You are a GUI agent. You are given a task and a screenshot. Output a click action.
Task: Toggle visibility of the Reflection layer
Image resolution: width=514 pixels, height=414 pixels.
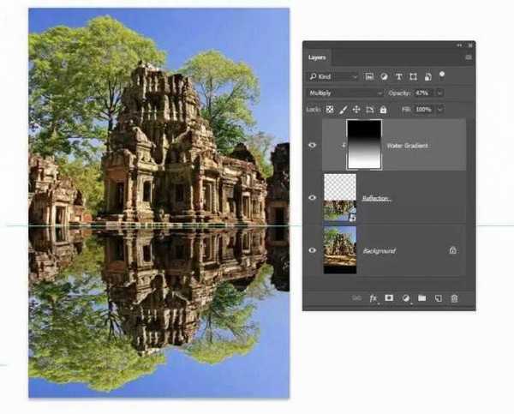pos(313,198)
